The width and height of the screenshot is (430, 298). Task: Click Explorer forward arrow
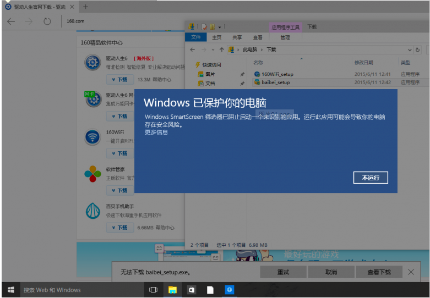204,49
